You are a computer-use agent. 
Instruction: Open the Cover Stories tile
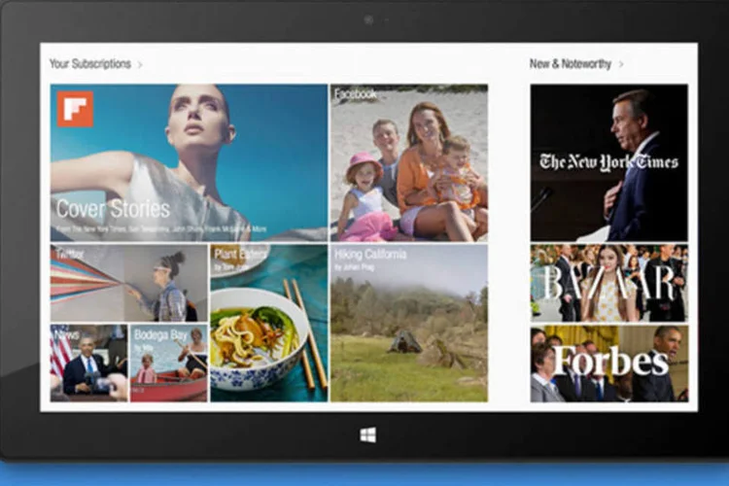point(189,162)
